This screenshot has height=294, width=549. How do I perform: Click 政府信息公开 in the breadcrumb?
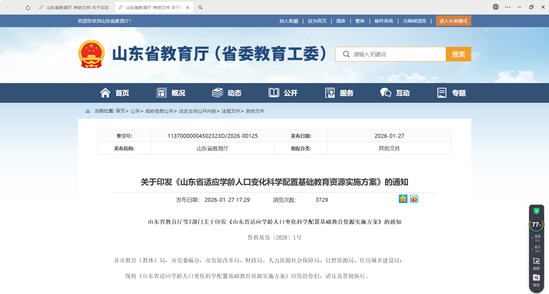click(159, 111)
